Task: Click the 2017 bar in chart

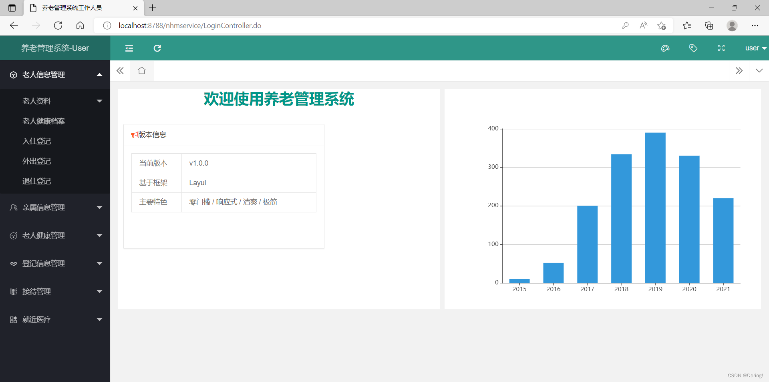Action: coord(587,244)
